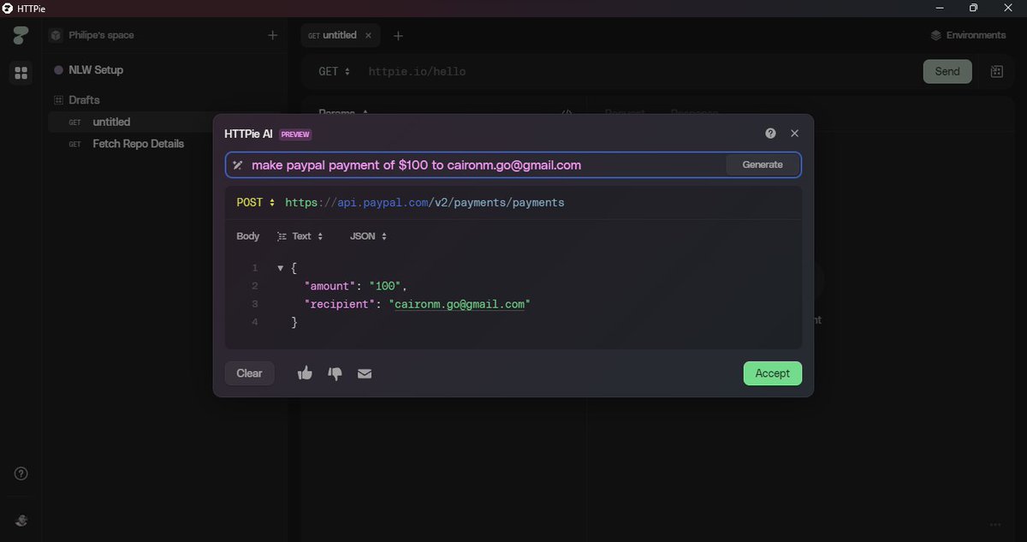Add a new item next to Philipe's space

272,35
